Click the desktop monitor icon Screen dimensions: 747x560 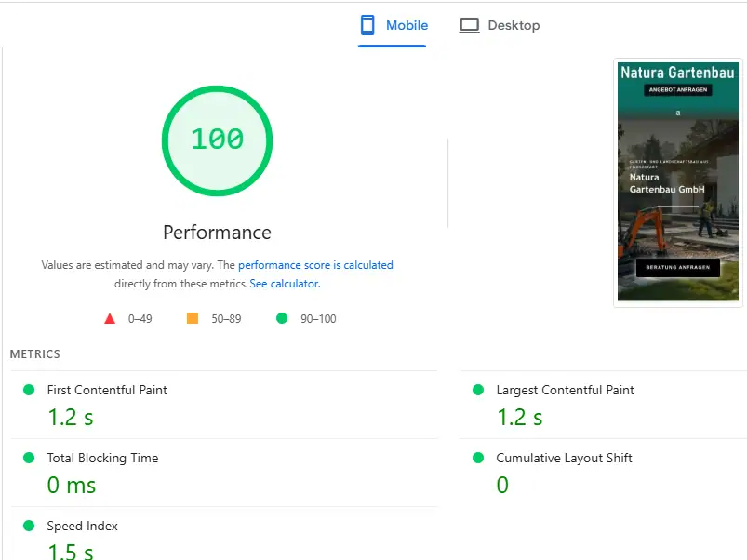tap(469, 25)
